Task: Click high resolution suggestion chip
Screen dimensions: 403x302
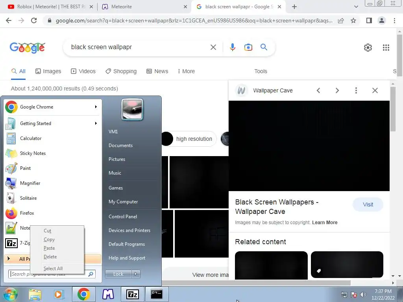Action: click(189, 139)
